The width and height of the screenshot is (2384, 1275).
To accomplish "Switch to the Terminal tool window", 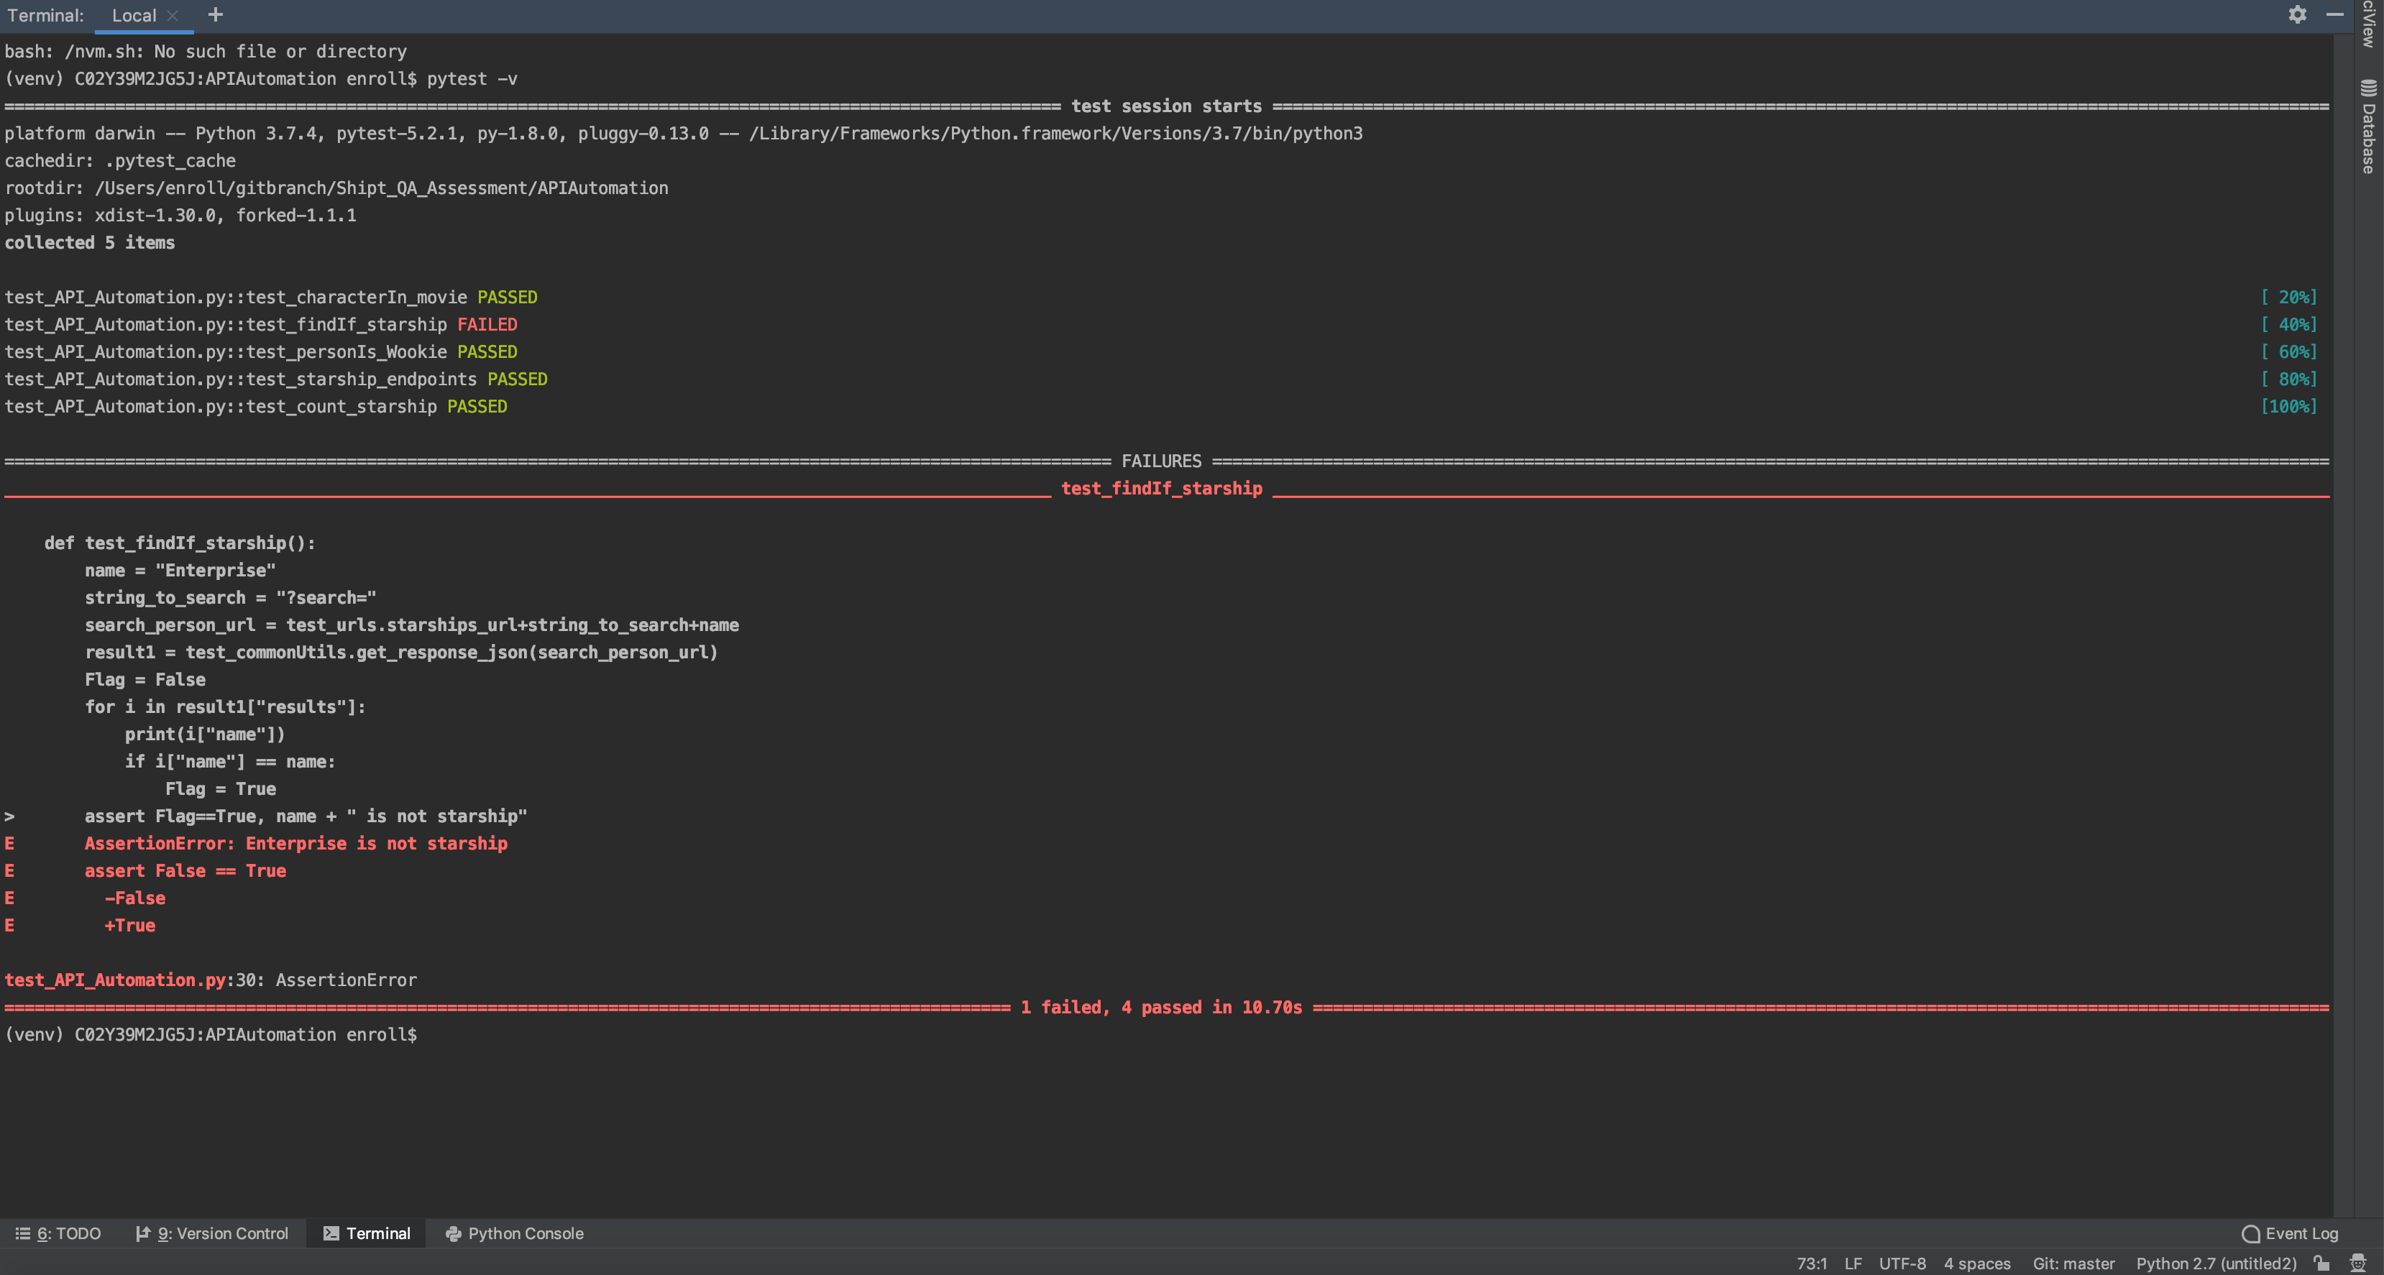I will click(367, 1233).
